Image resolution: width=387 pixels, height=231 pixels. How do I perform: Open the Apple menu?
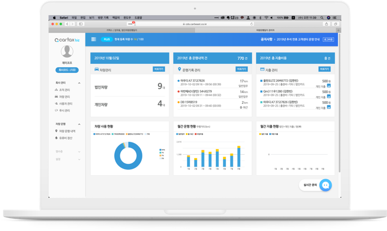click(x=54, y=18)
